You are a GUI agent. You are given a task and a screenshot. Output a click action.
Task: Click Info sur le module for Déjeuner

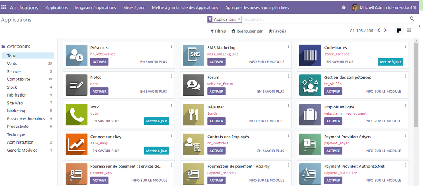click(x=266, y=121)
